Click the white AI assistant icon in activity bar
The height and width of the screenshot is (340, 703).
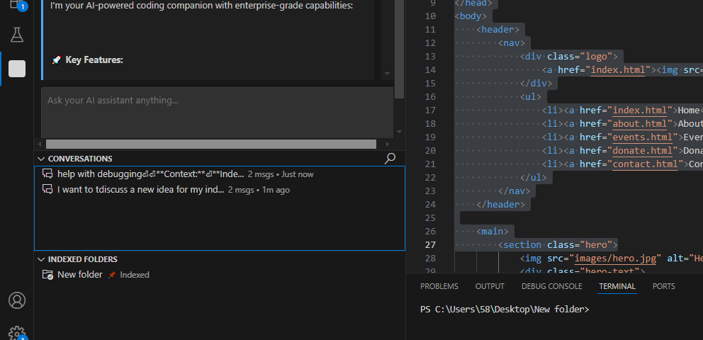click(x=17, y=69)
